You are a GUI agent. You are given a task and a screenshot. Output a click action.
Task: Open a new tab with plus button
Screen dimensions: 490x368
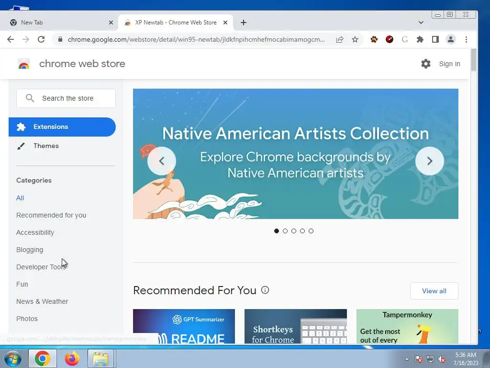(244, 23)
